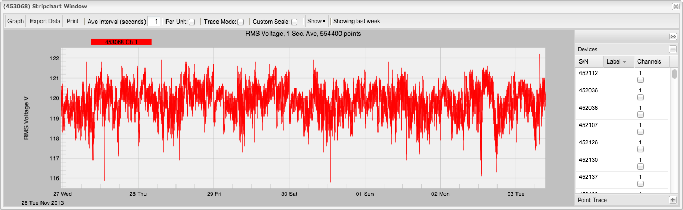Select device row 452130
The height and width of the screenshot is (210, 683).
click(622, 163)
